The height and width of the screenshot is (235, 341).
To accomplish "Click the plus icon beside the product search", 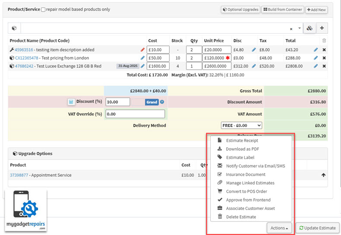I will 322,28.
